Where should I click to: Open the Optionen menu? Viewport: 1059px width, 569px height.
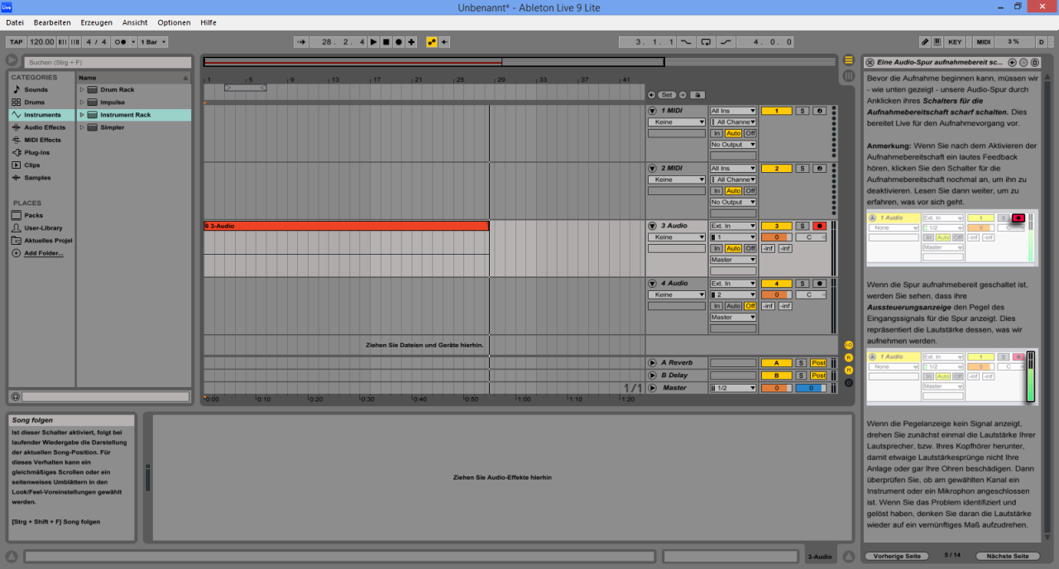(174, 22)
